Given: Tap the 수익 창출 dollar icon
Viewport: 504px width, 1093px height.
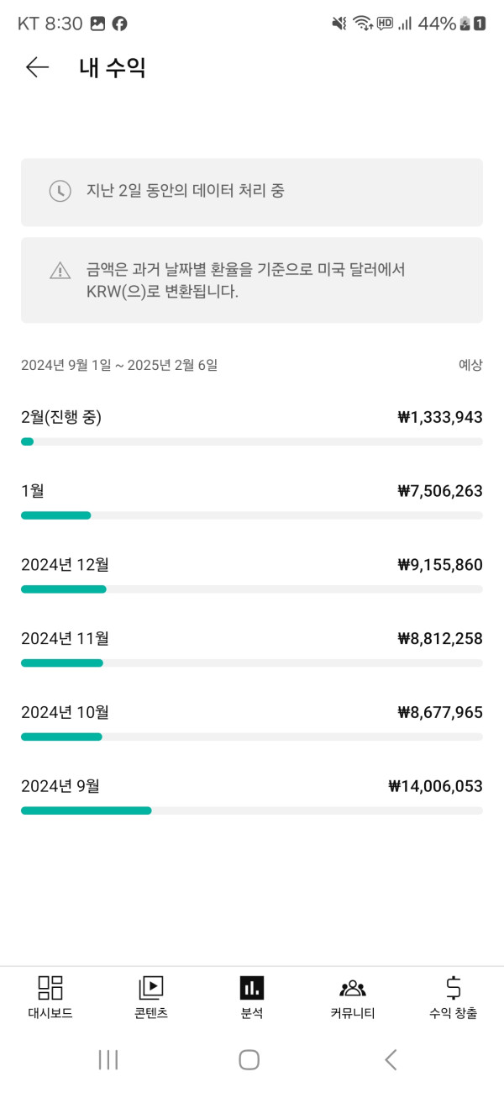Looking at the screenshot, I should [x=454, y=988].
